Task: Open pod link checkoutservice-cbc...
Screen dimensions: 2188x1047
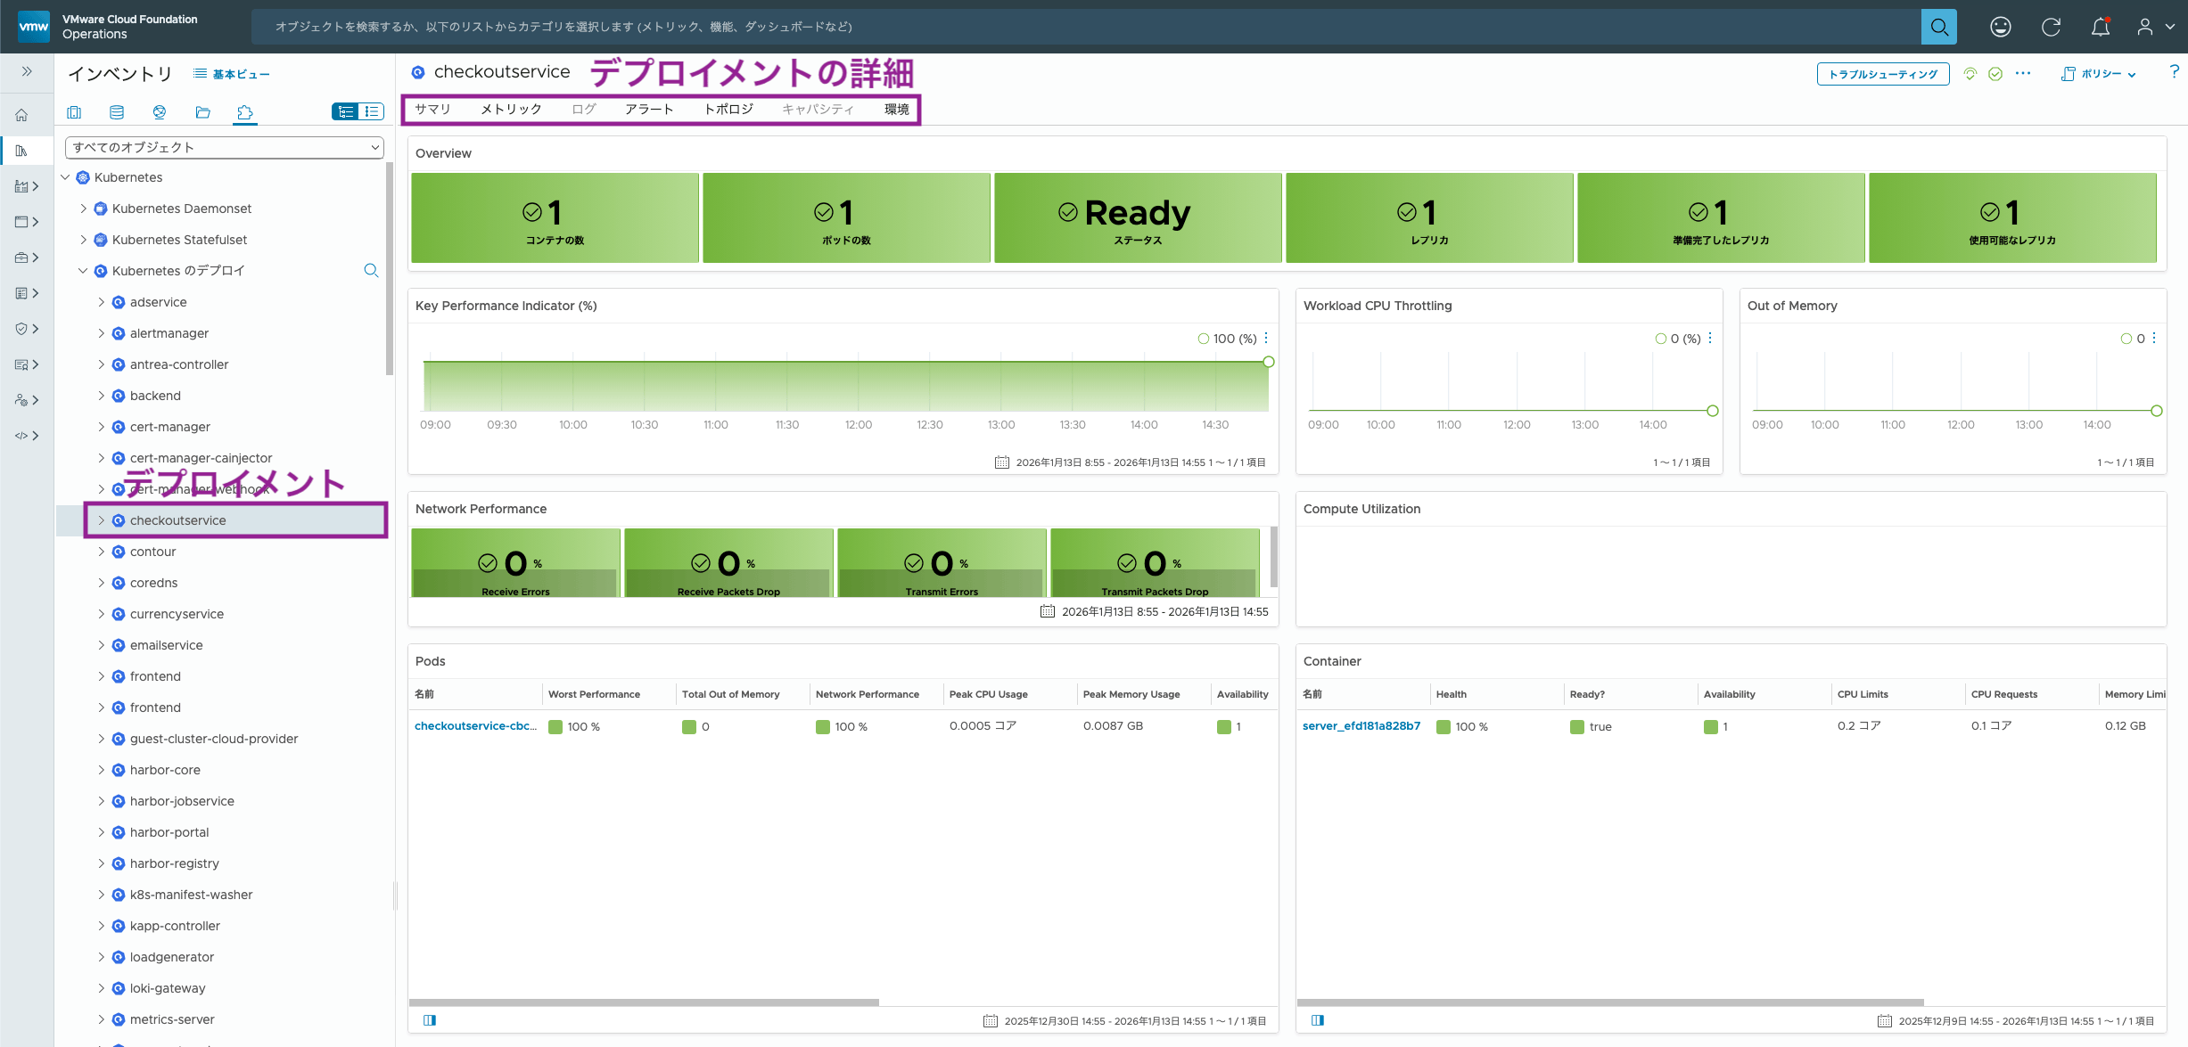Action: tap(475, 726)
